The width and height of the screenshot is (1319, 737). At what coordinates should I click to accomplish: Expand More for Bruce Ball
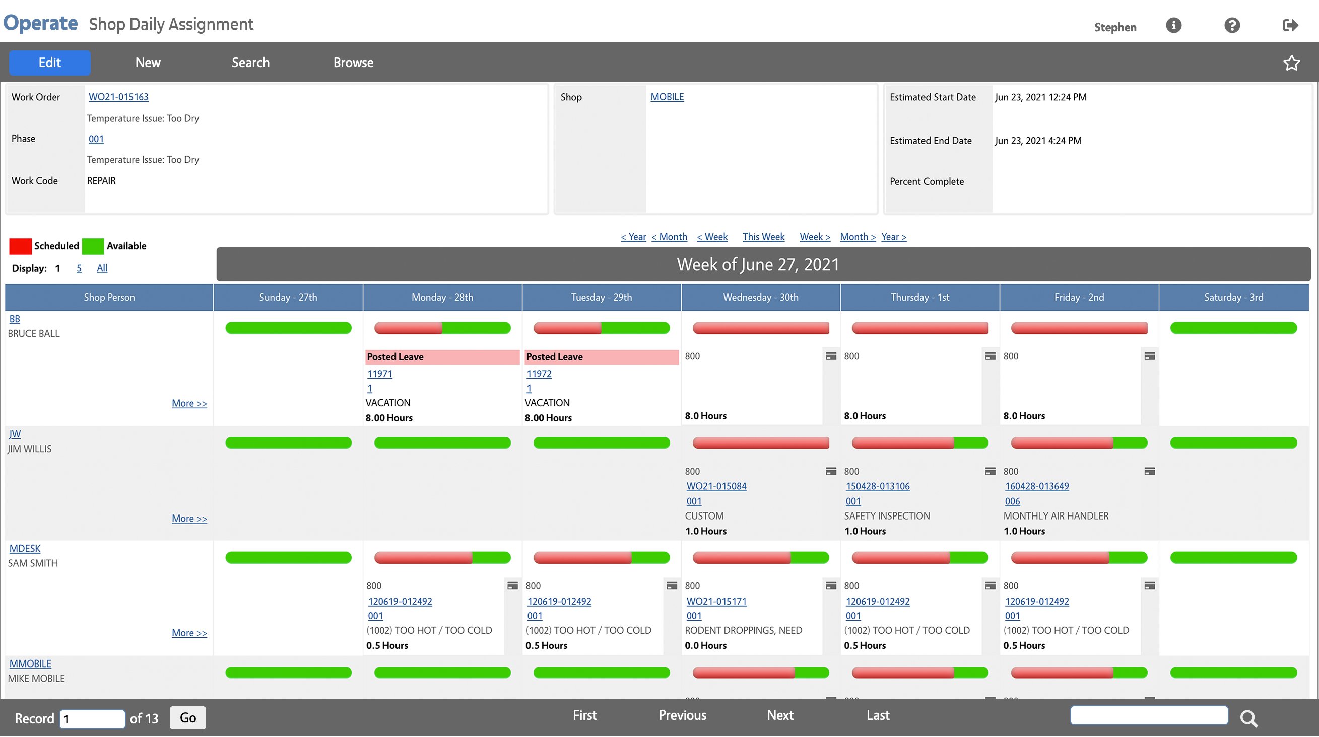coord(189,403)
